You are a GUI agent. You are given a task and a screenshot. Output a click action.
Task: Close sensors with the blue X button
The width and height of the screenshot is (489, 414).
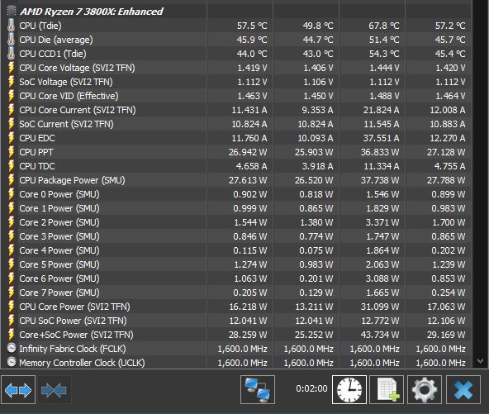click(x=463, y=390)
